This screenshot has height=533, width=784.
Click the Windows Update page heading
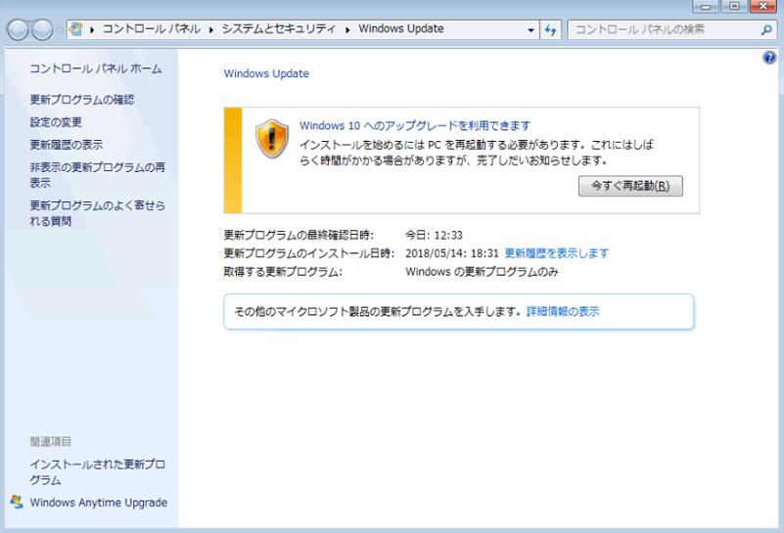pyautogui.click(x=266, y=73)
